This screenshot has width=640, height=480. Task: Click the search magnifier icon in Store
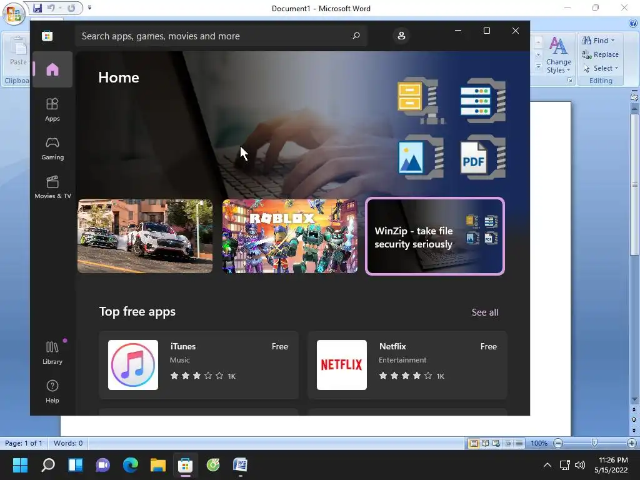356,36
